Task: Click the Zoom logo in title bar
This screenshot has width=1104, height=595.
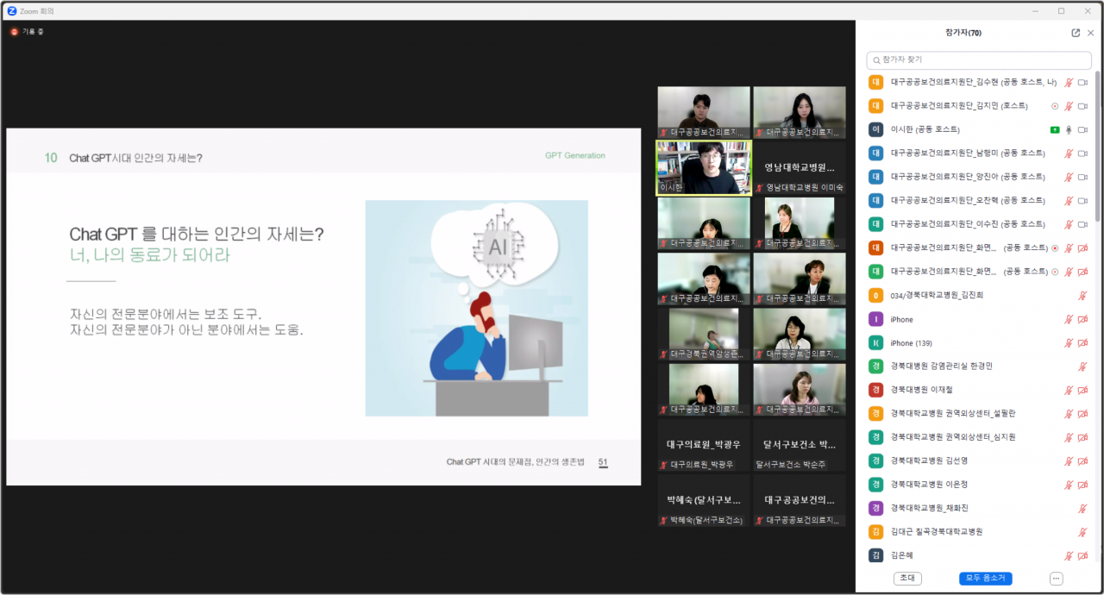Action: [11, 10]
